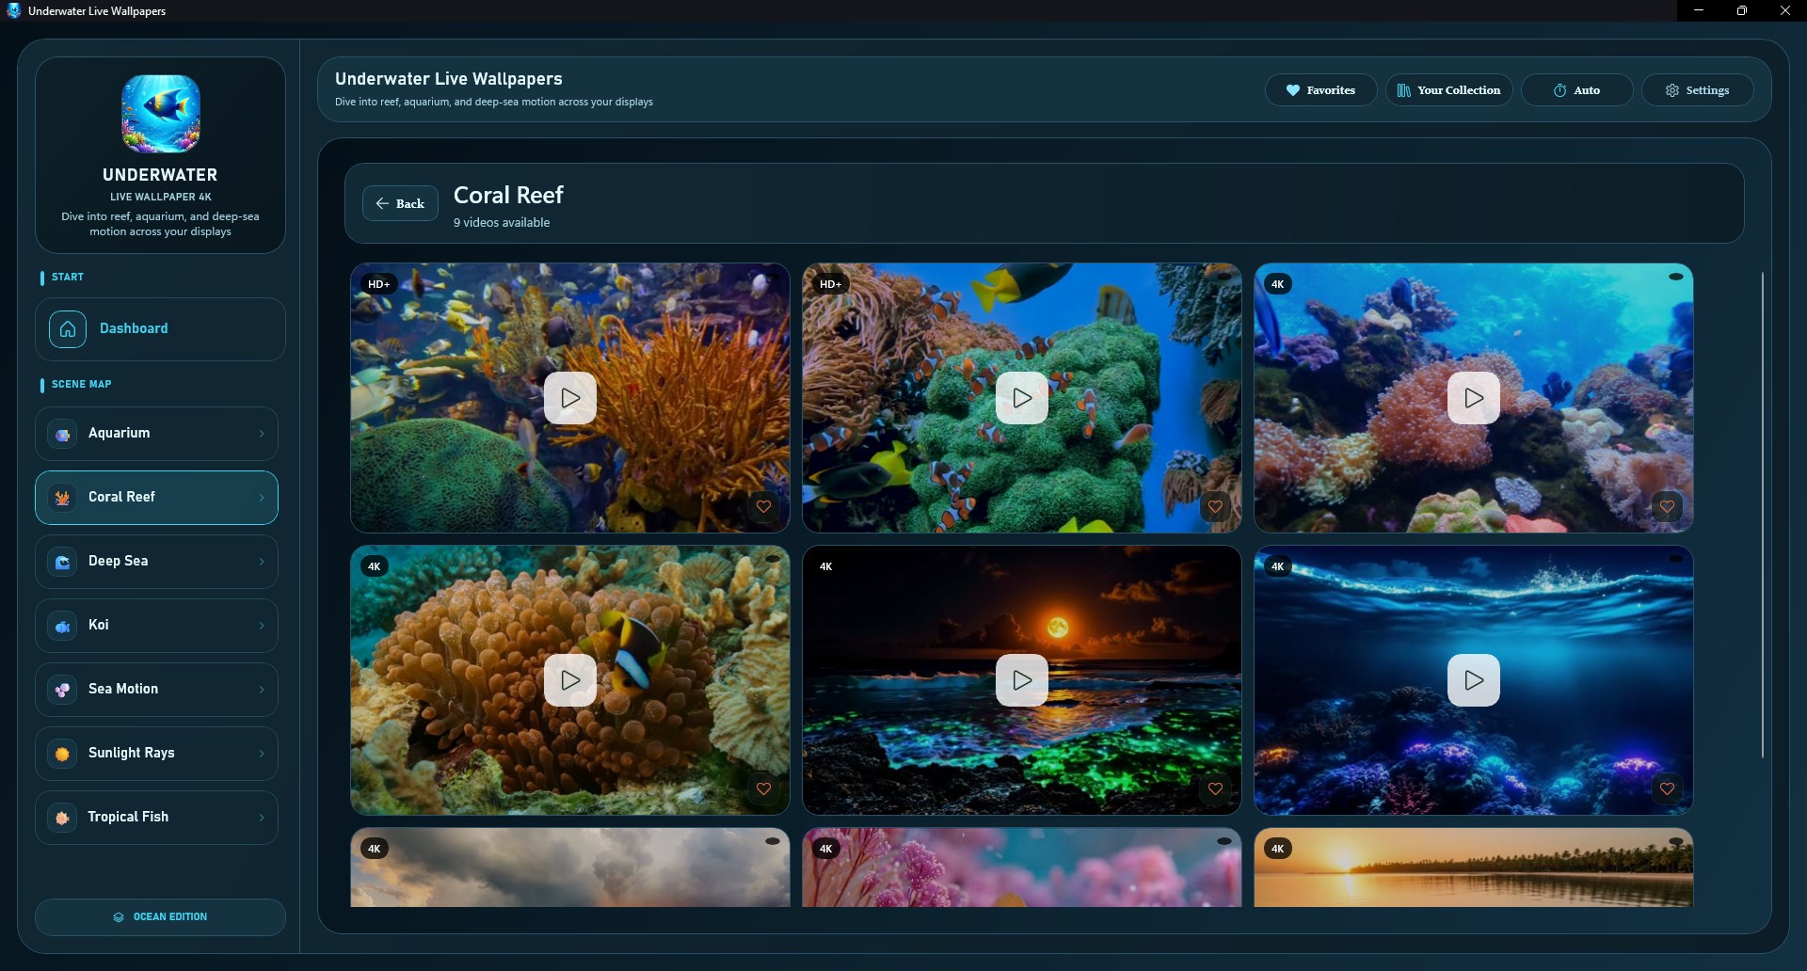1807x971 pixels.
Task: Favorite the orange moon night sea video
Action: pyautogui.click(x=1215, y=789)
